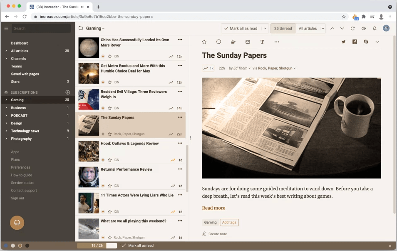This screenshot has width=397, height=251.
Task: Open options dots for Hood: Outlaws & Legends Review
Action: coord(180,143)
